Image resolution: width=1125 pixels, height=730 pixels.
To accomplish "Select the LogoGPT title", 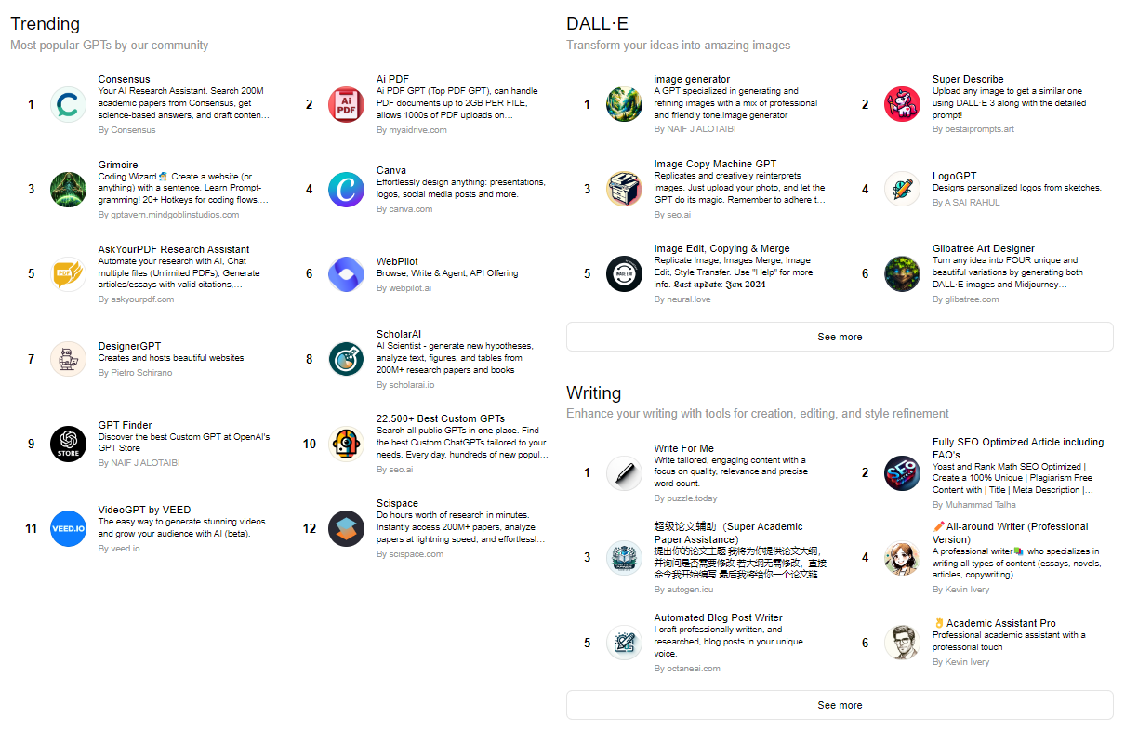I will 955,176.
